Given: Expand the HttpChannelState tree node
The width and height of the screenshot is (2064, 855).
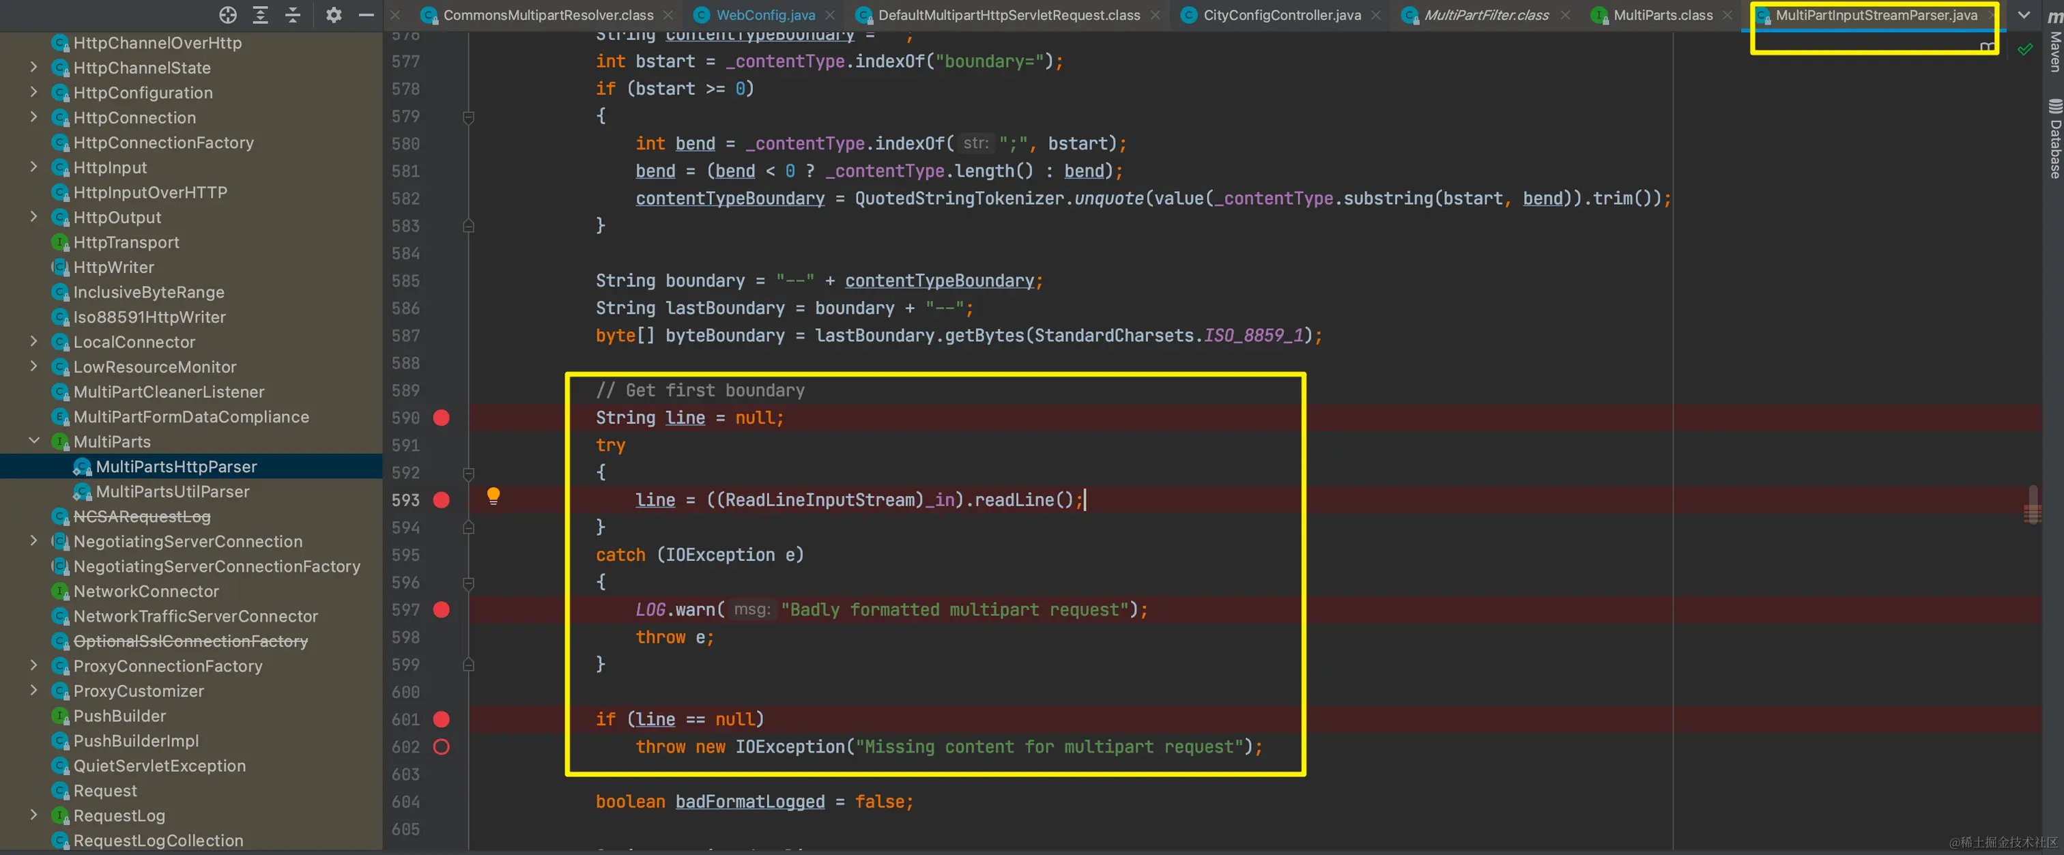Looking at the screenshot, I should point(33,68).
